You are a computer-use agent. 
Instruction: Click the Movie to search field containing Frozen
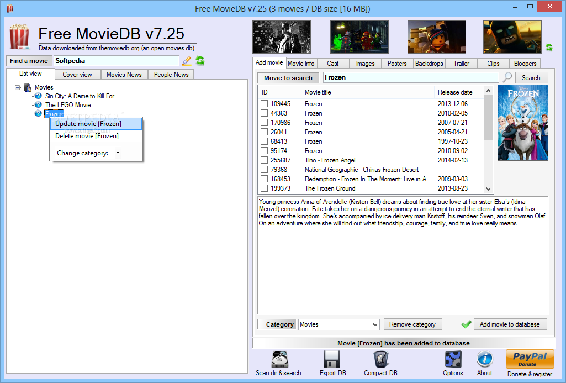coord(411,77)
